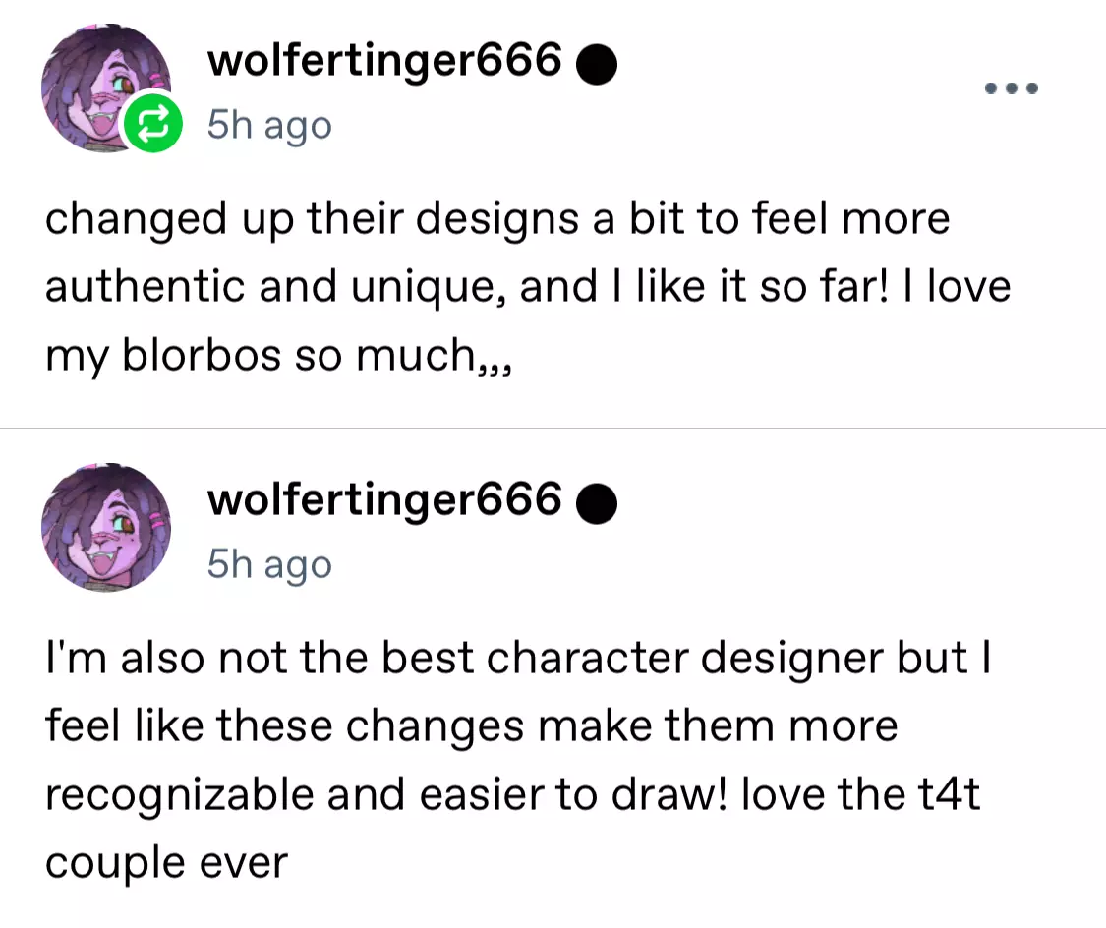Open the bottom post's "5h ago" timestamp
This screenshot has width=1106, height=928.
(x=269, y=564)
